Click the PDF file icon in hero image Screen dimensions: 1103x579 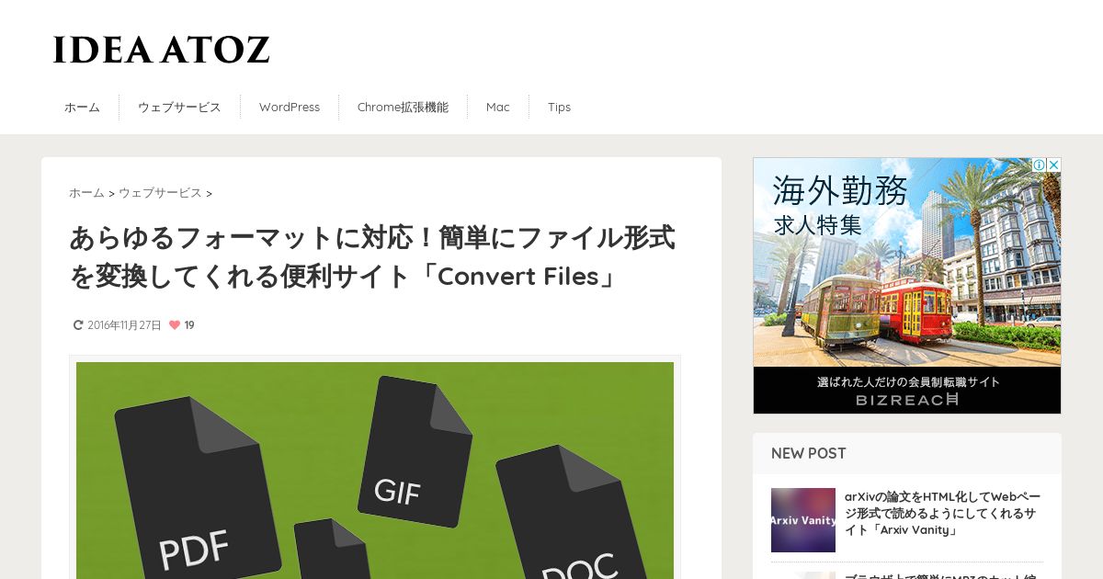pos(197,488)
